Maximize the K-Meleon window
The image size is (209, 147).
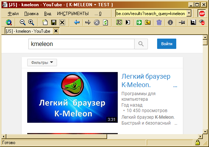pyautogui.click(x=197, y=5)
